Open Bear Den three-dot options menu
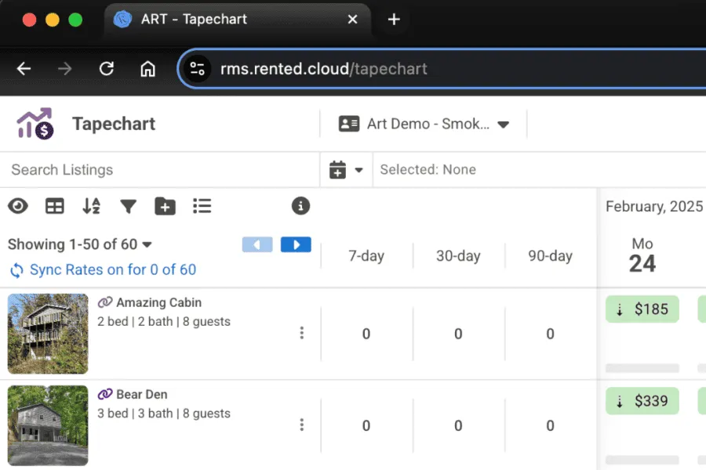706x470 pixels. coord(302,425)
